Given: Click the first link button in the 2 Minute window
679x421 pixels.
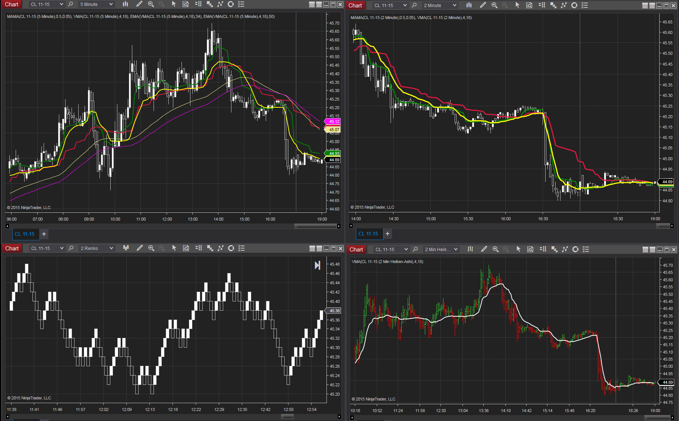Looking at the screenshot, I should click(x=645, y=6).
